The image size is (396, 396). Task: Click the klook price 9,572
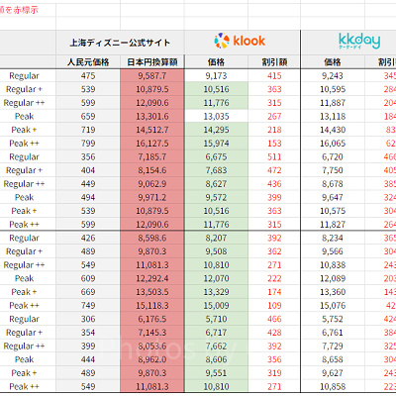click(216, 198)
